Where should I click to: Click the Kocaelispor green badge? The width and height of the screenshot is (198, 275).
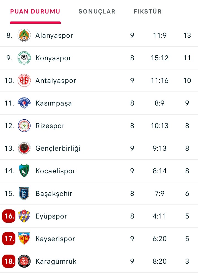tap(24, 171)
